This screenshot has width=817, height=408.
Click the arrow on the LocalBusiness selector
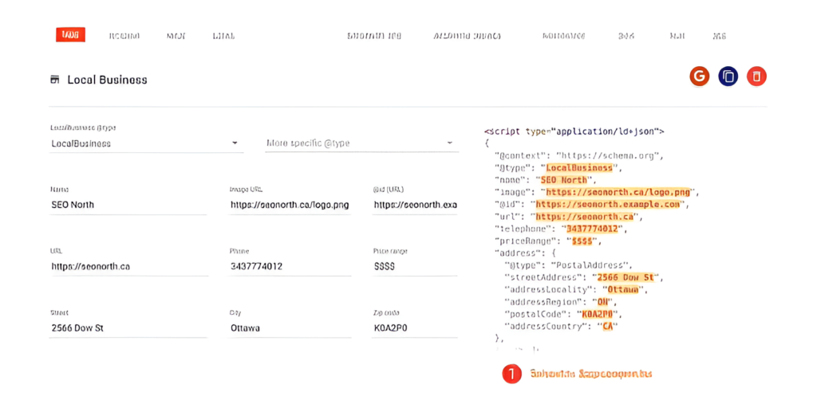235,143
